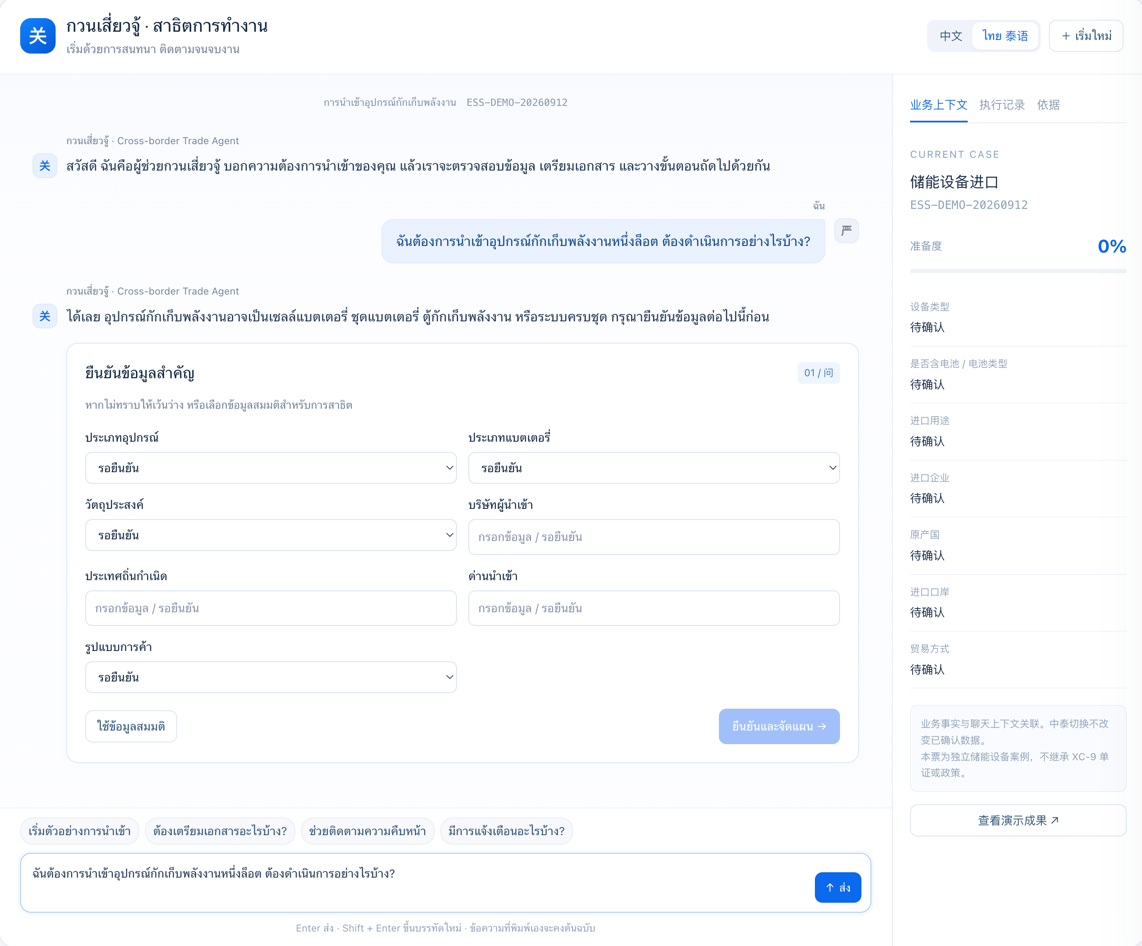The height and width of the screenshot is (946, 1142).
Task: Click ยืนยันและจัดแผน confirm button
Action: pyautogui.click(x=779, y=726)
